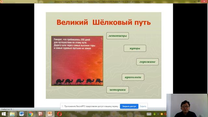Open File Explorer from the taskbar

(12, 114)
